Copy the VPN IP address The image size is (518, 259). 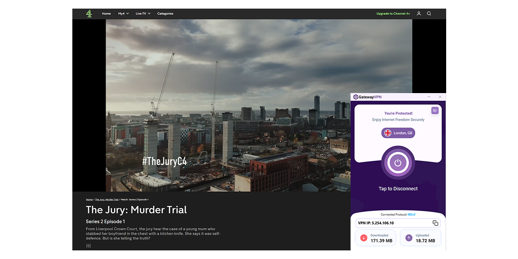coord(436,223)
